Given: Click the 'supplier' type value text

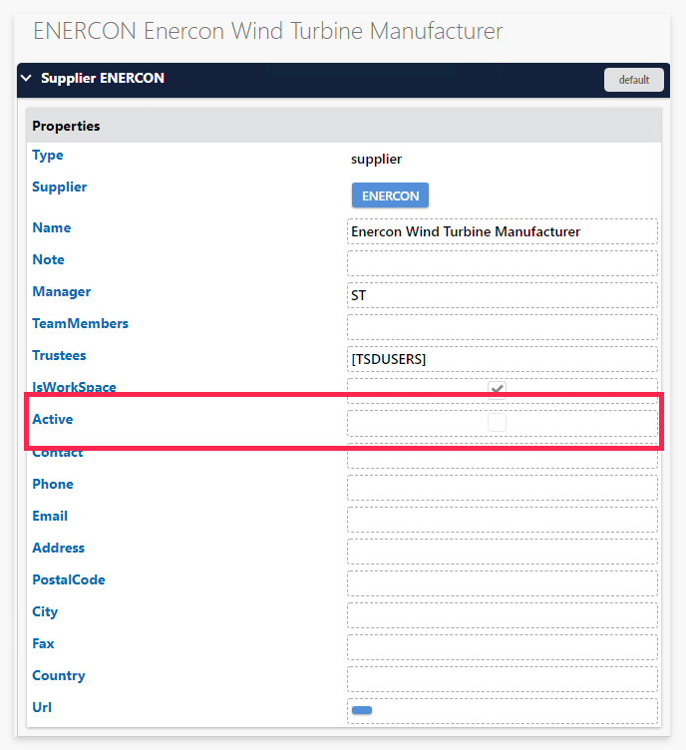Looking at the screenshot, I should 376,160.
